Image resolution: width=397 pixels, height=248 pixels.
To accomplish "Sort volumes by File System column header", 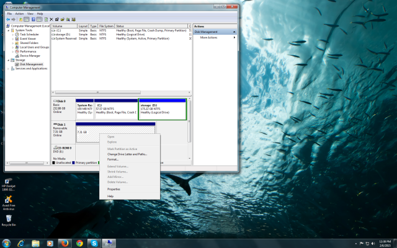I will click(107, 27).
